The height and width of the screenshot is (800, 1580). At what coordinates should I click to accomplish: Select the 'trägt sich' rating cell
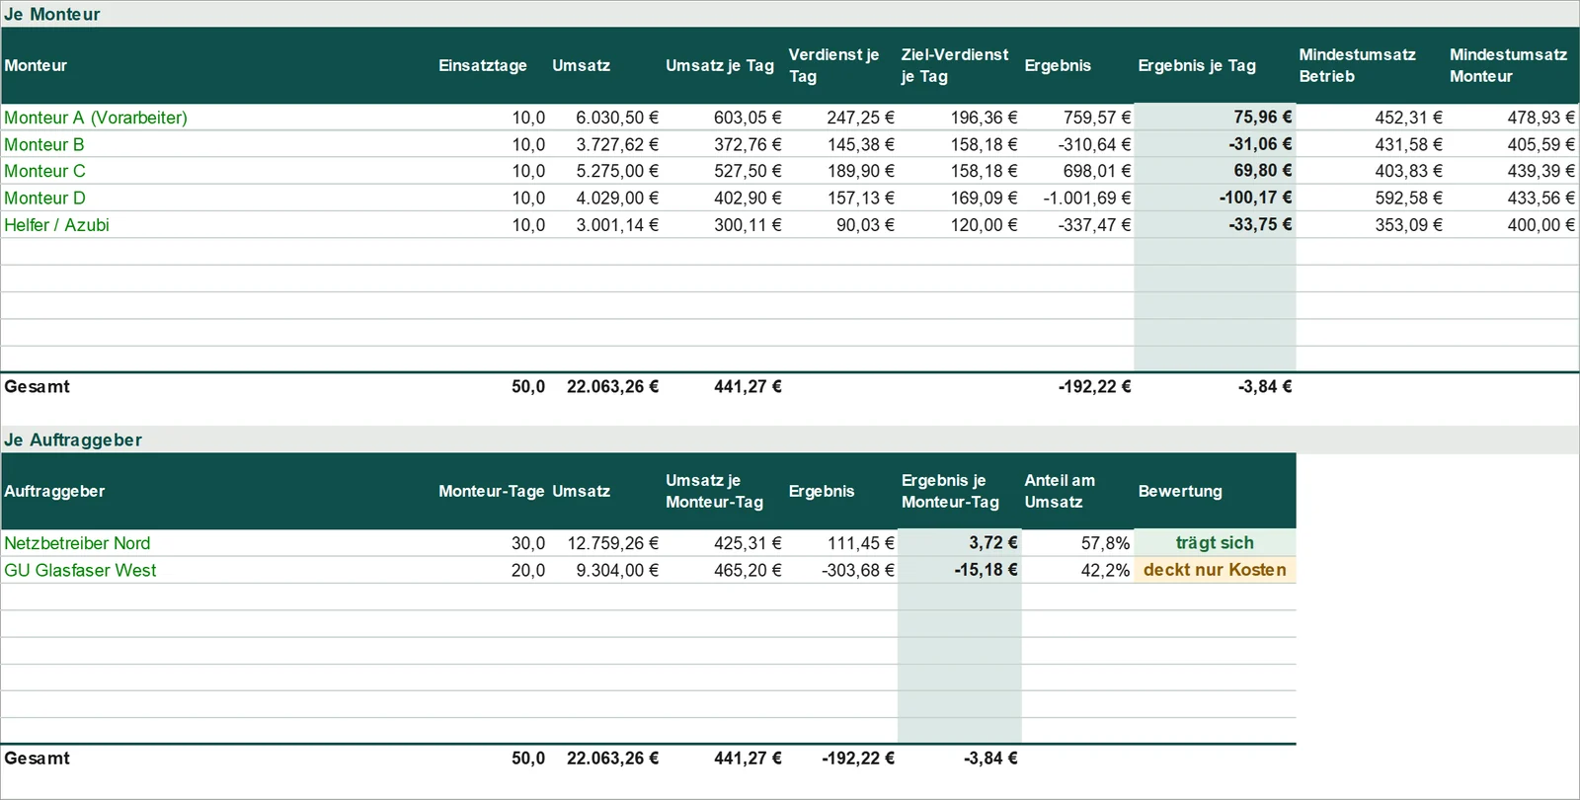click(x=1215, y=542)
